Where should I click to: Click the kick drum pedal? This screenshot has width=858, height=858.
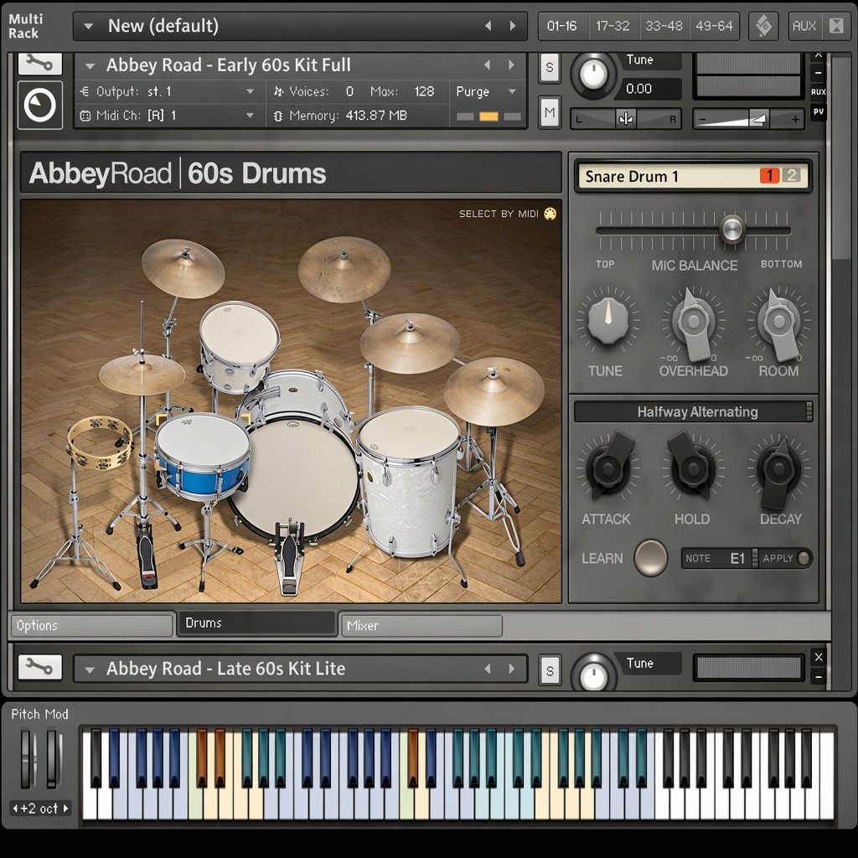pyautogui.click(x=289, y=558)
